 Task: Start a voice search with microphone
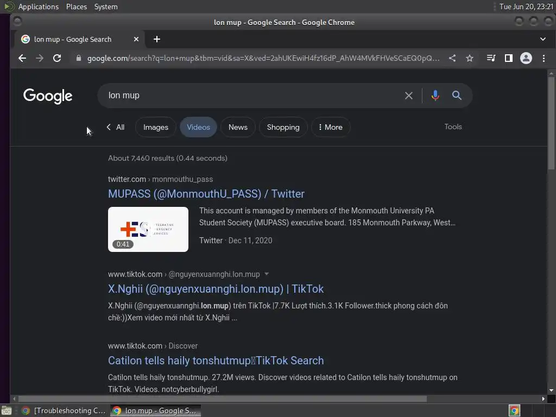pyautogui.click(x=435, y=96)
